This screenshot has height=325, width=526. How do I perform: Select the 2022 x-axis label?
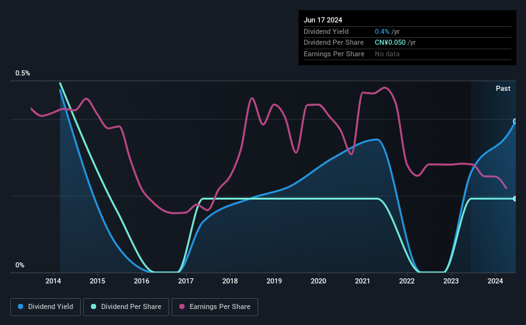pyautogui.click(x=407, y=281)
